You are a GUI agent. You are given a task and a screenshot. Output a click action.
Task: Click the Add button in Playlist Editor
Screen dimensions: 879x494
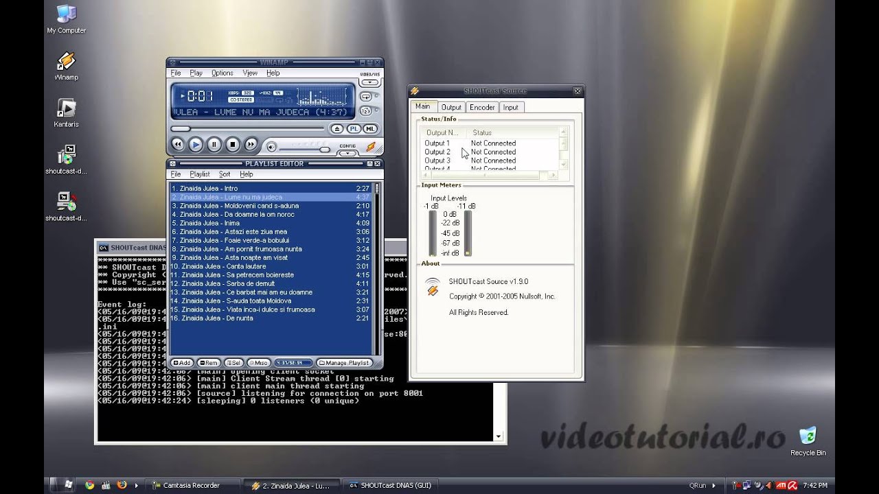tap(182, 363)
